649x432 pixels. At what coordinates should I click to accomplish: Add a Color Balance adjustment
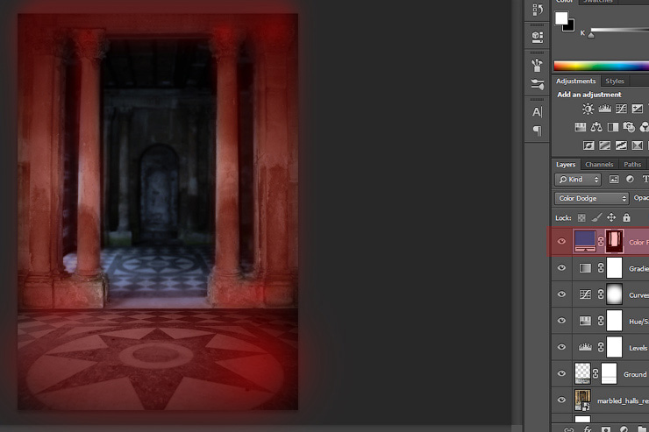pyautogui.click(x=596, y=127)
